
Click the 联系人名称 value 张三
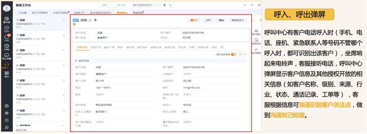click(x=186, y=112)
